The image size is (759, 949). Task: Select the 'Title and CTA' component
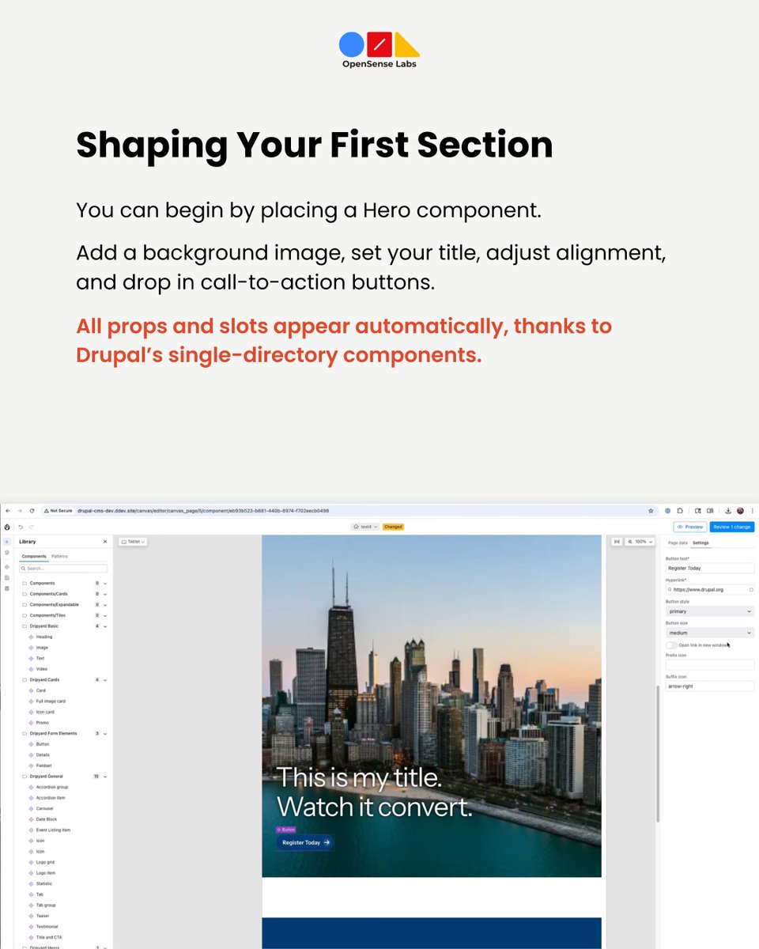tap(47, 937)
